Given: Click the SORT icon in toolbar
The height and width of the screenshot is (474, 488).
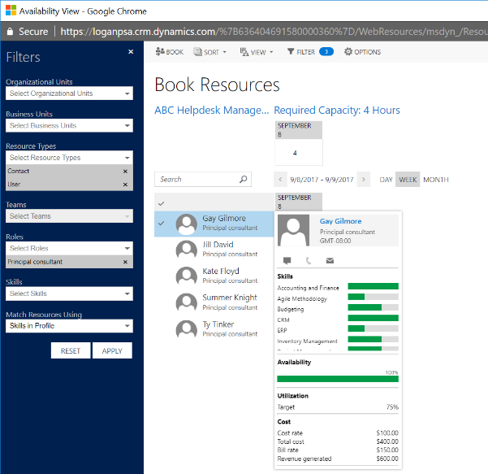Looking at the screenshot, I should click(197, 52).
